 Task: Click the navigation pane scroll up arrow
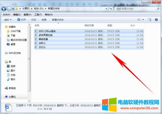[x=29, y=25]
